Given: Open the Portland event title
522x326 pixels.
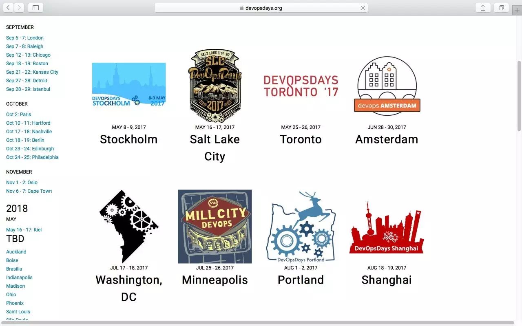Looking at the screenshot, I should pos(301,280).
